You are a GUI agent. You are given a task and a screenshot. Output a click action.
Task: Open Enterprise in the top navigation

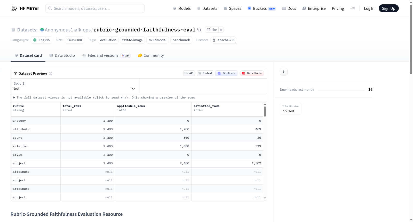(314, 9)
